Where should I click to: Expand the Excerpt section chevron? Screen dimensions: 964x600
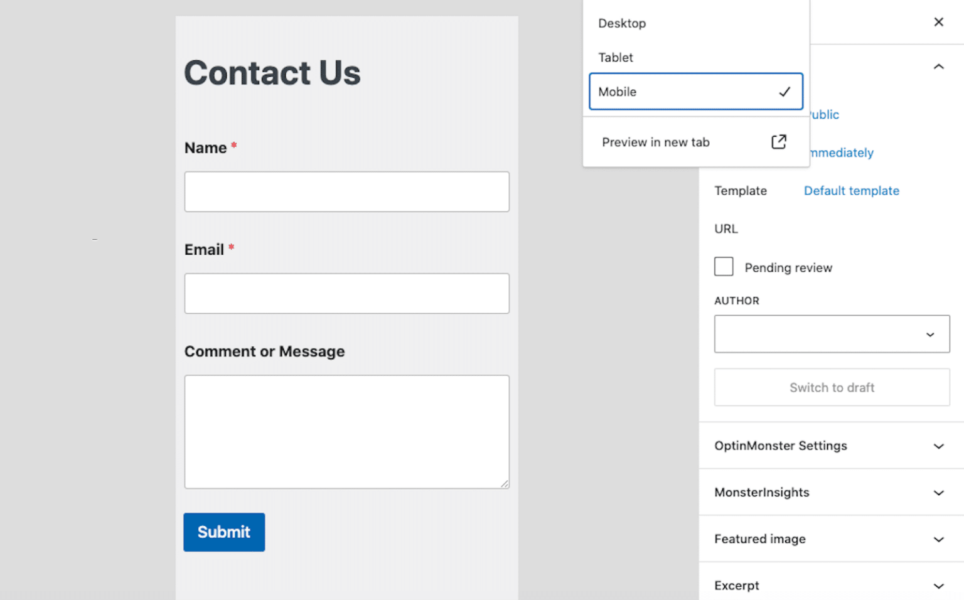(x=938, y=585)
